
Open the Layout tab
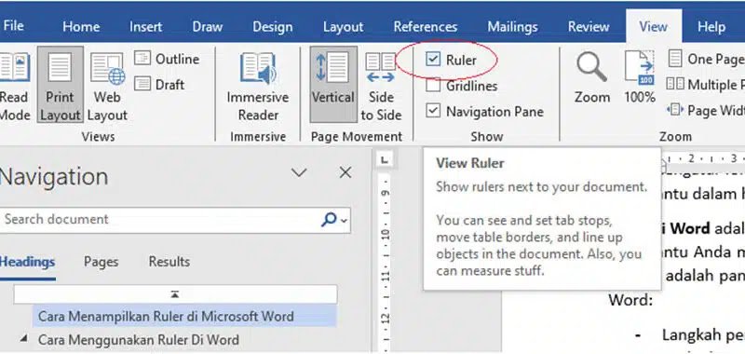click(343, 27)
